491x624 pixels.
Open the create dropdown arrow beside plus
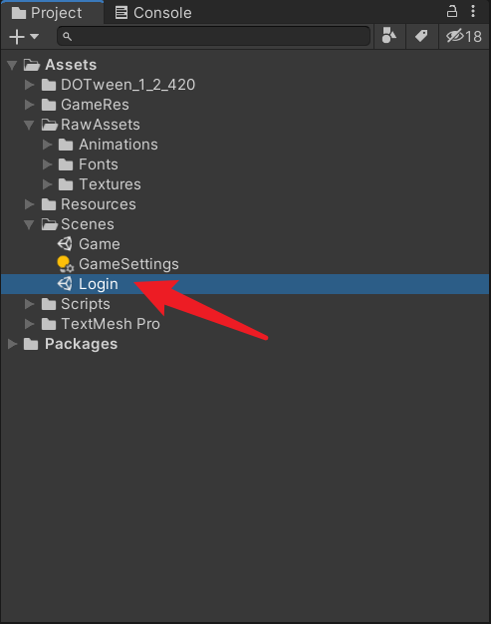[x=35, y=37]
